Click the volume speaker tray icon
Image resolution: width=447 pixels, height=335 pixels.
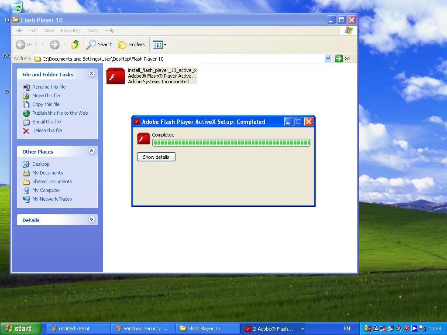[x=399, y=328]
